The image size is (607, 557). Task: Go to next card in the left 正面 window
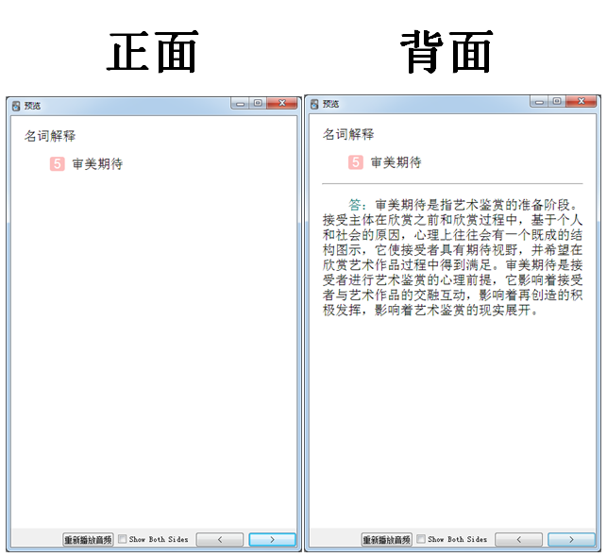[x=272, y=539]
